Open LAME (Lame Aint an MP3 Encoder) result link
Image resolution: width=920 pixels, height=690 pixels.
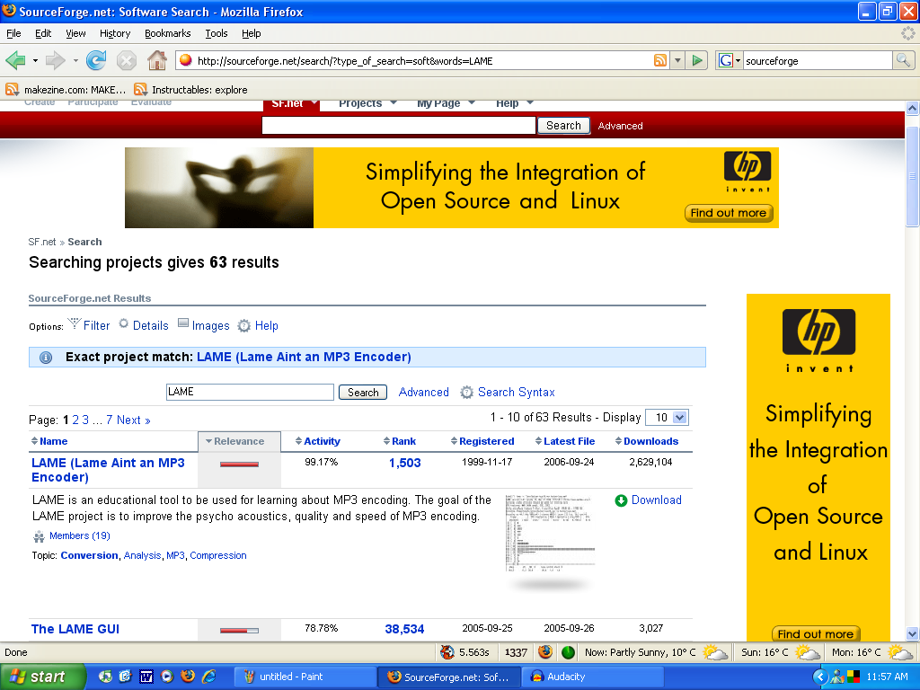pyautogui.click(x=108, y=470)
